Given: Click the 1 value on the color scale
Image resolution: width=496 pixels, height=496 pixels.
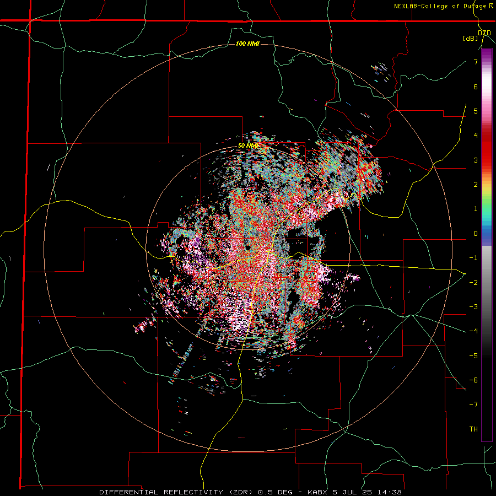Looking at the screenshot, I should pyautogui.click(x=476, y=209).
